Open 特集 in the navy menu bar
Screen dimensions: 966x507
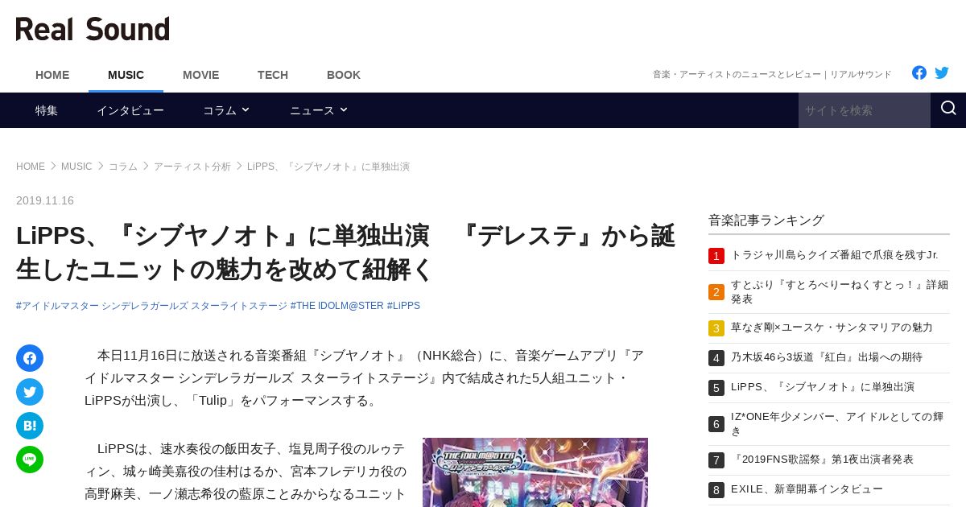[47, 110]
